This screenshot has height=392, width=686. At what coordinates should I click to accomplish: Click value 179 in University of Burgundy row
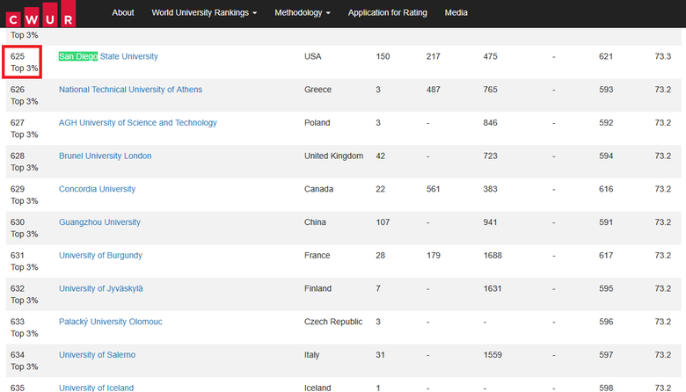click(x=433, y=255)
